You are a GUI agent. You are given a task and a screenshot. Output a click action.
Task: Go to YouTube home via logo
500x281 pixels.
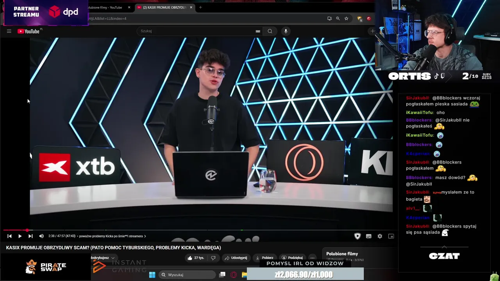coord(29,31)
